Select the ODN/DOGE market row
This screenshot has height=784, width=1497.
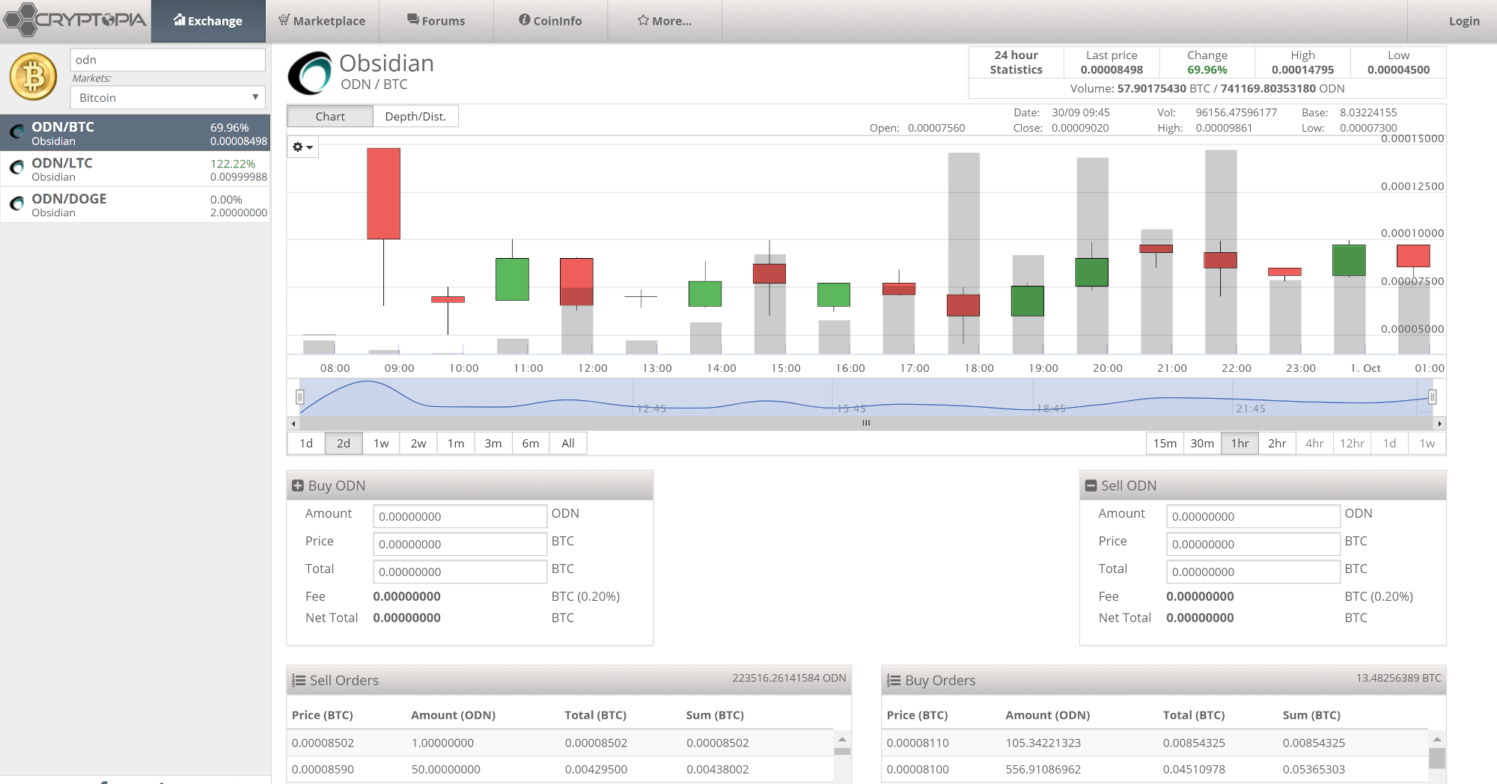pyautogui.click(x=135, y=204)
